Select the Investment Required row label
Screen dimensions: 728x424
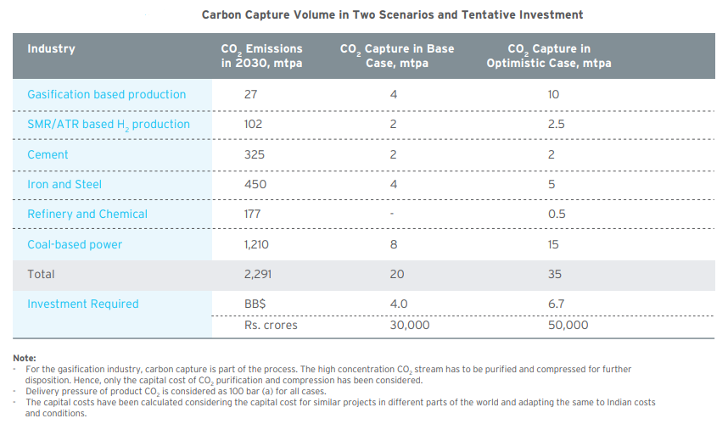(82, 304)
